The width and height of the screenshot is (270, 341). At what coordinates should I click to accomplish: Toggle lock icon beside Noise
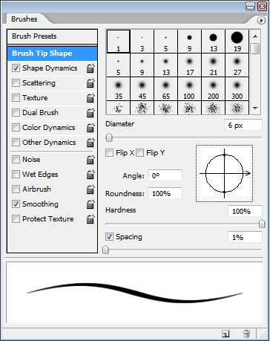[90, 160]
